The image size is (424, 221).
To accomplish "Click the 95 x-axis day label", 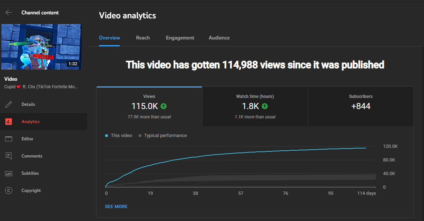I will (331, 193).
